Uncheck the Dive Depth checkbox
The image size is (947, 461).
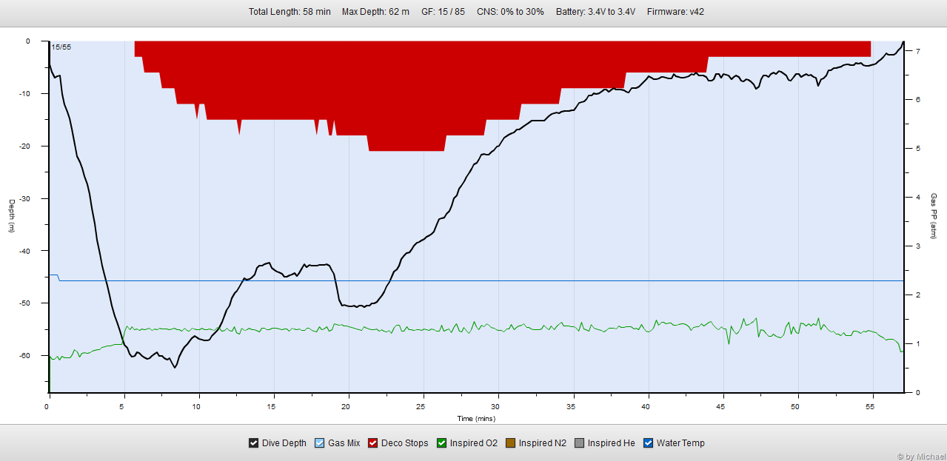[254, 443]
